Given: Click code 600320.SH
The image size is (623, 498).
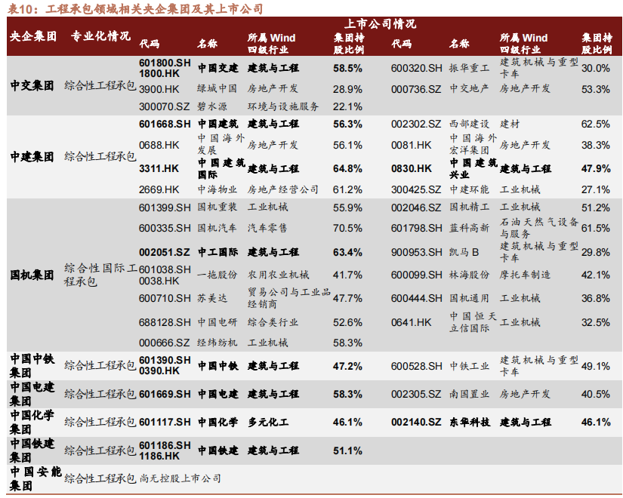Looking at the screenshot, I should point(416,68).
